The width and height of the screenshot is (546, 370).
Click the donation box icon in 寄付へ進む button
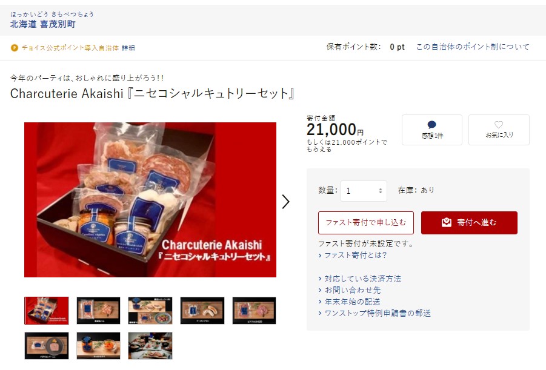point(447,222)
